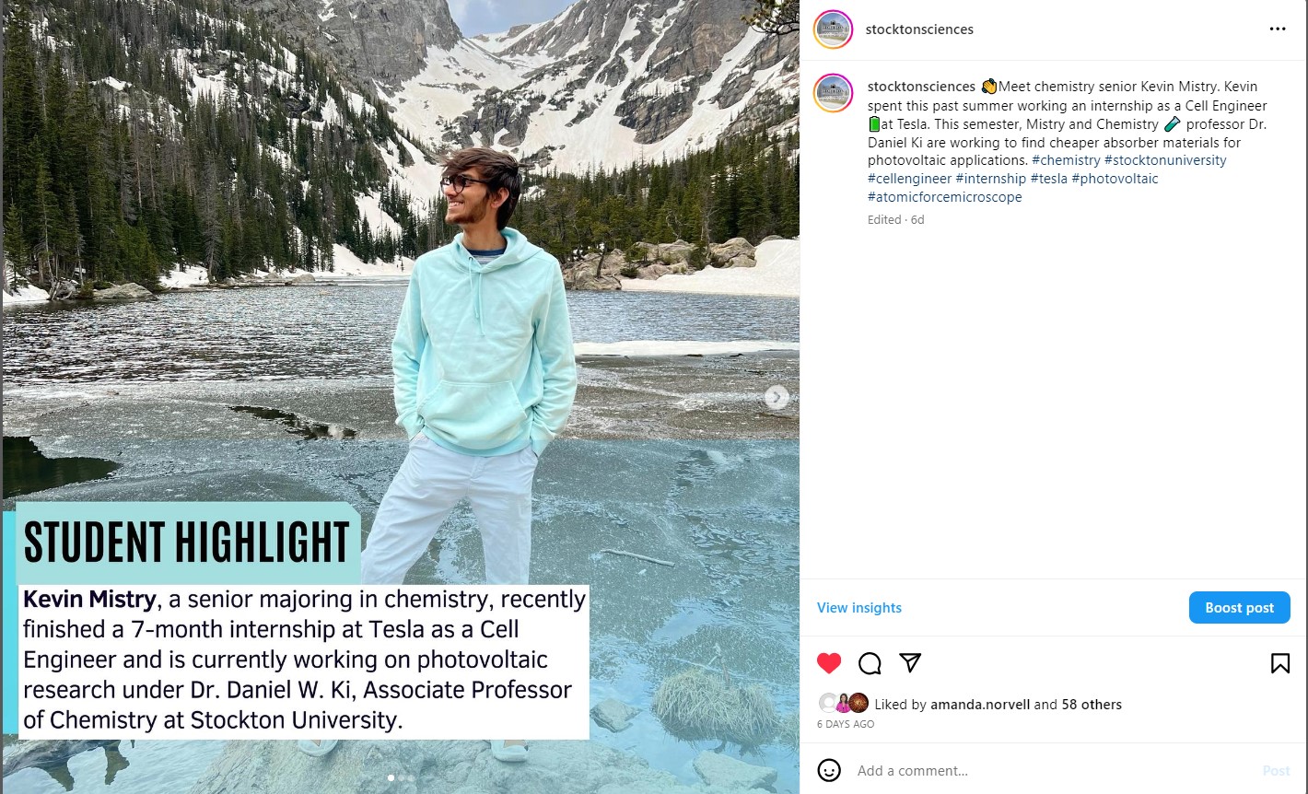
Task: Click the likers' avatar thumbnails
Action: [x=846, y=702]
